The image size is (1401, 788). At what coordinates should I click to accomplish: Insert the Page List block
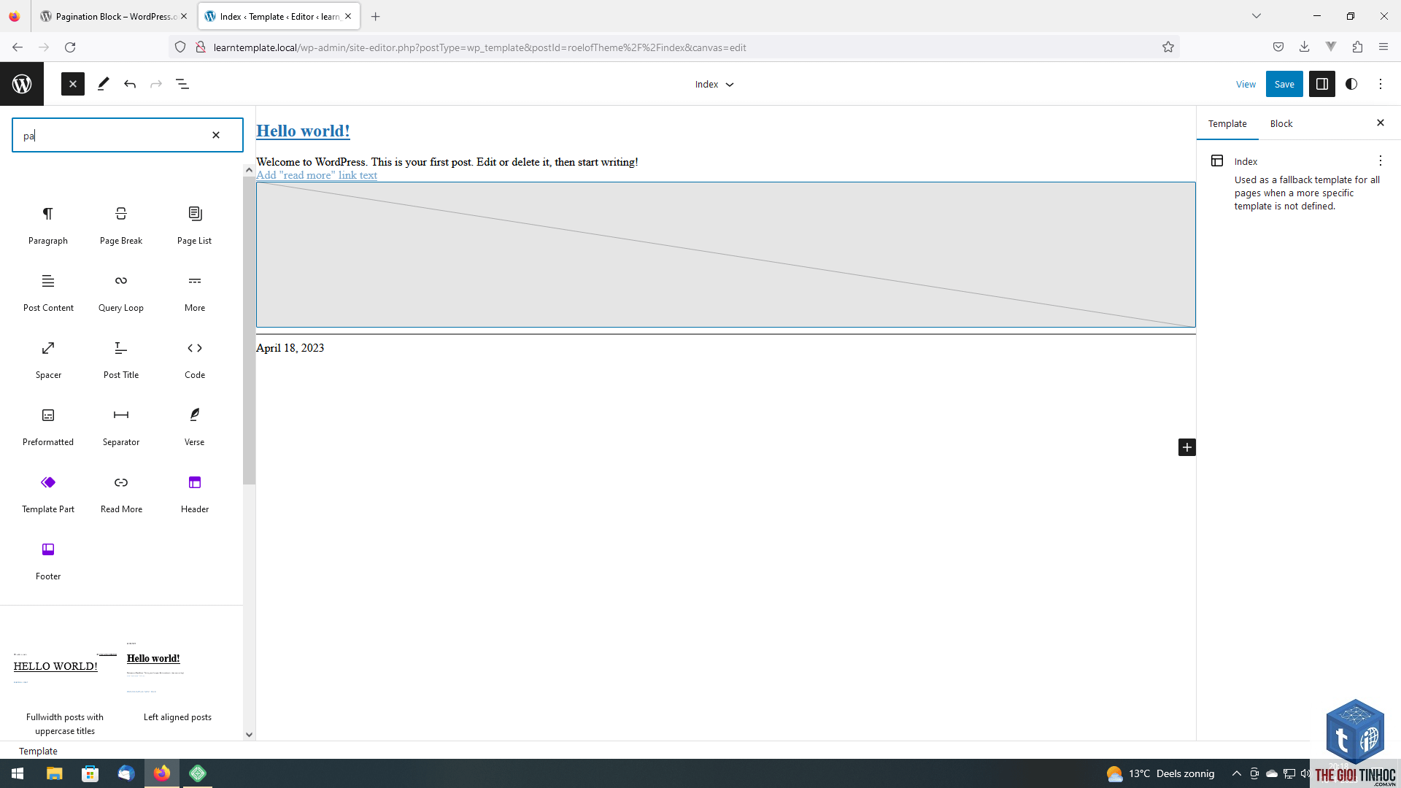click(x=195, y=225)
